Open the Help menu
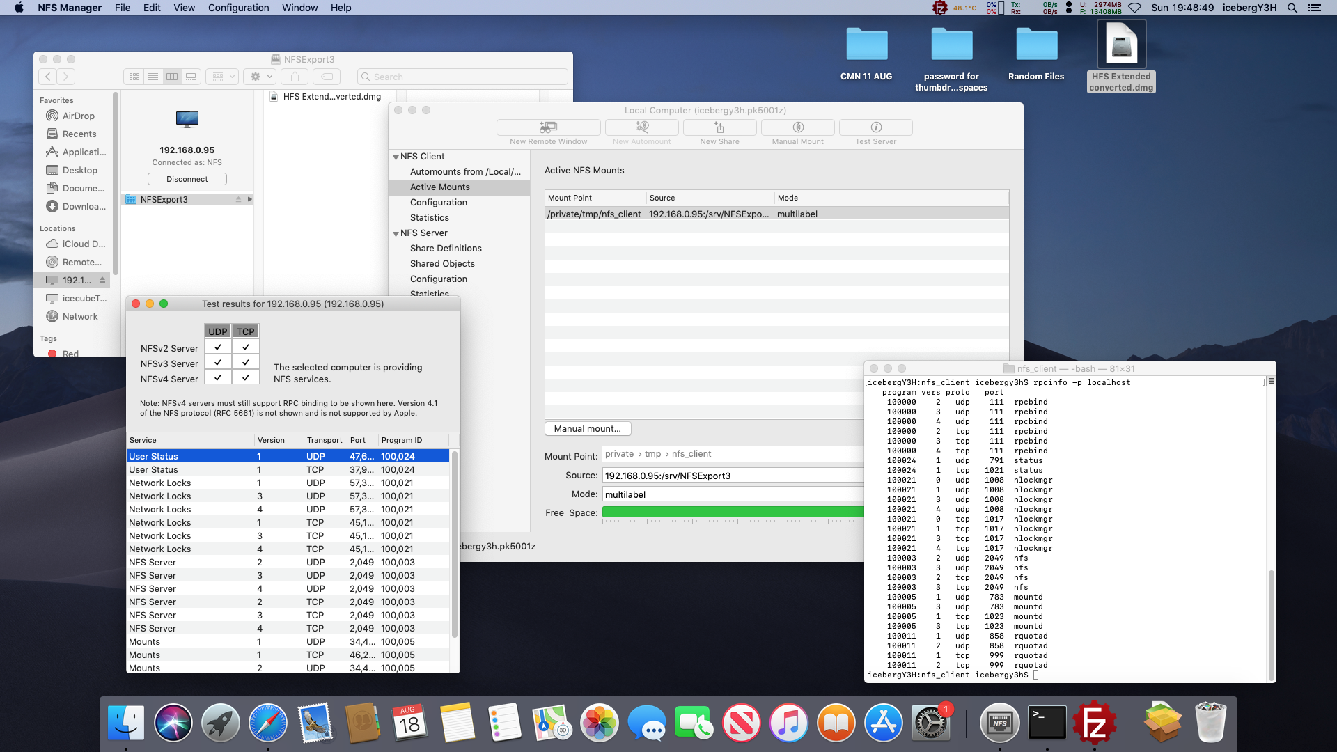The width and height of the screenshot is (1337, 752). [x=341, y=8]
